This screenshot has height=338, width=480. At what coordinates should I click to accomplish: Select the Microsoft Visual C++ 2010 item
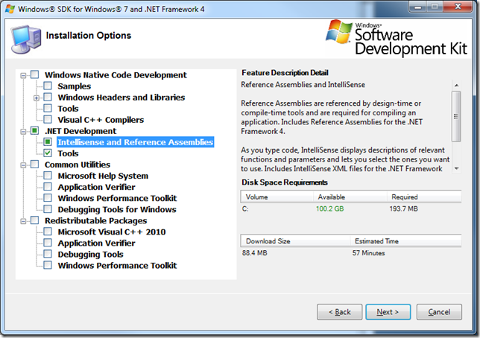coord(112,232)
